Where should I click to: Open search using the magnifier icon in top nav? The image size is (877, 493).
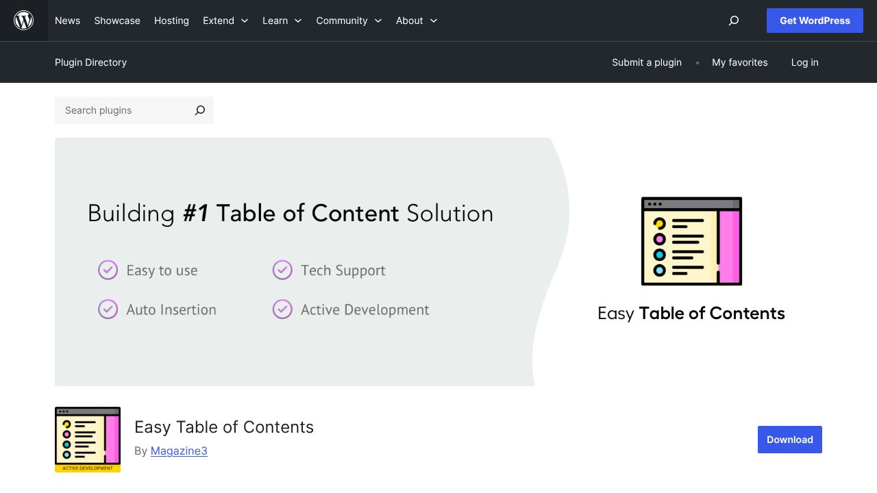point(733,21)
